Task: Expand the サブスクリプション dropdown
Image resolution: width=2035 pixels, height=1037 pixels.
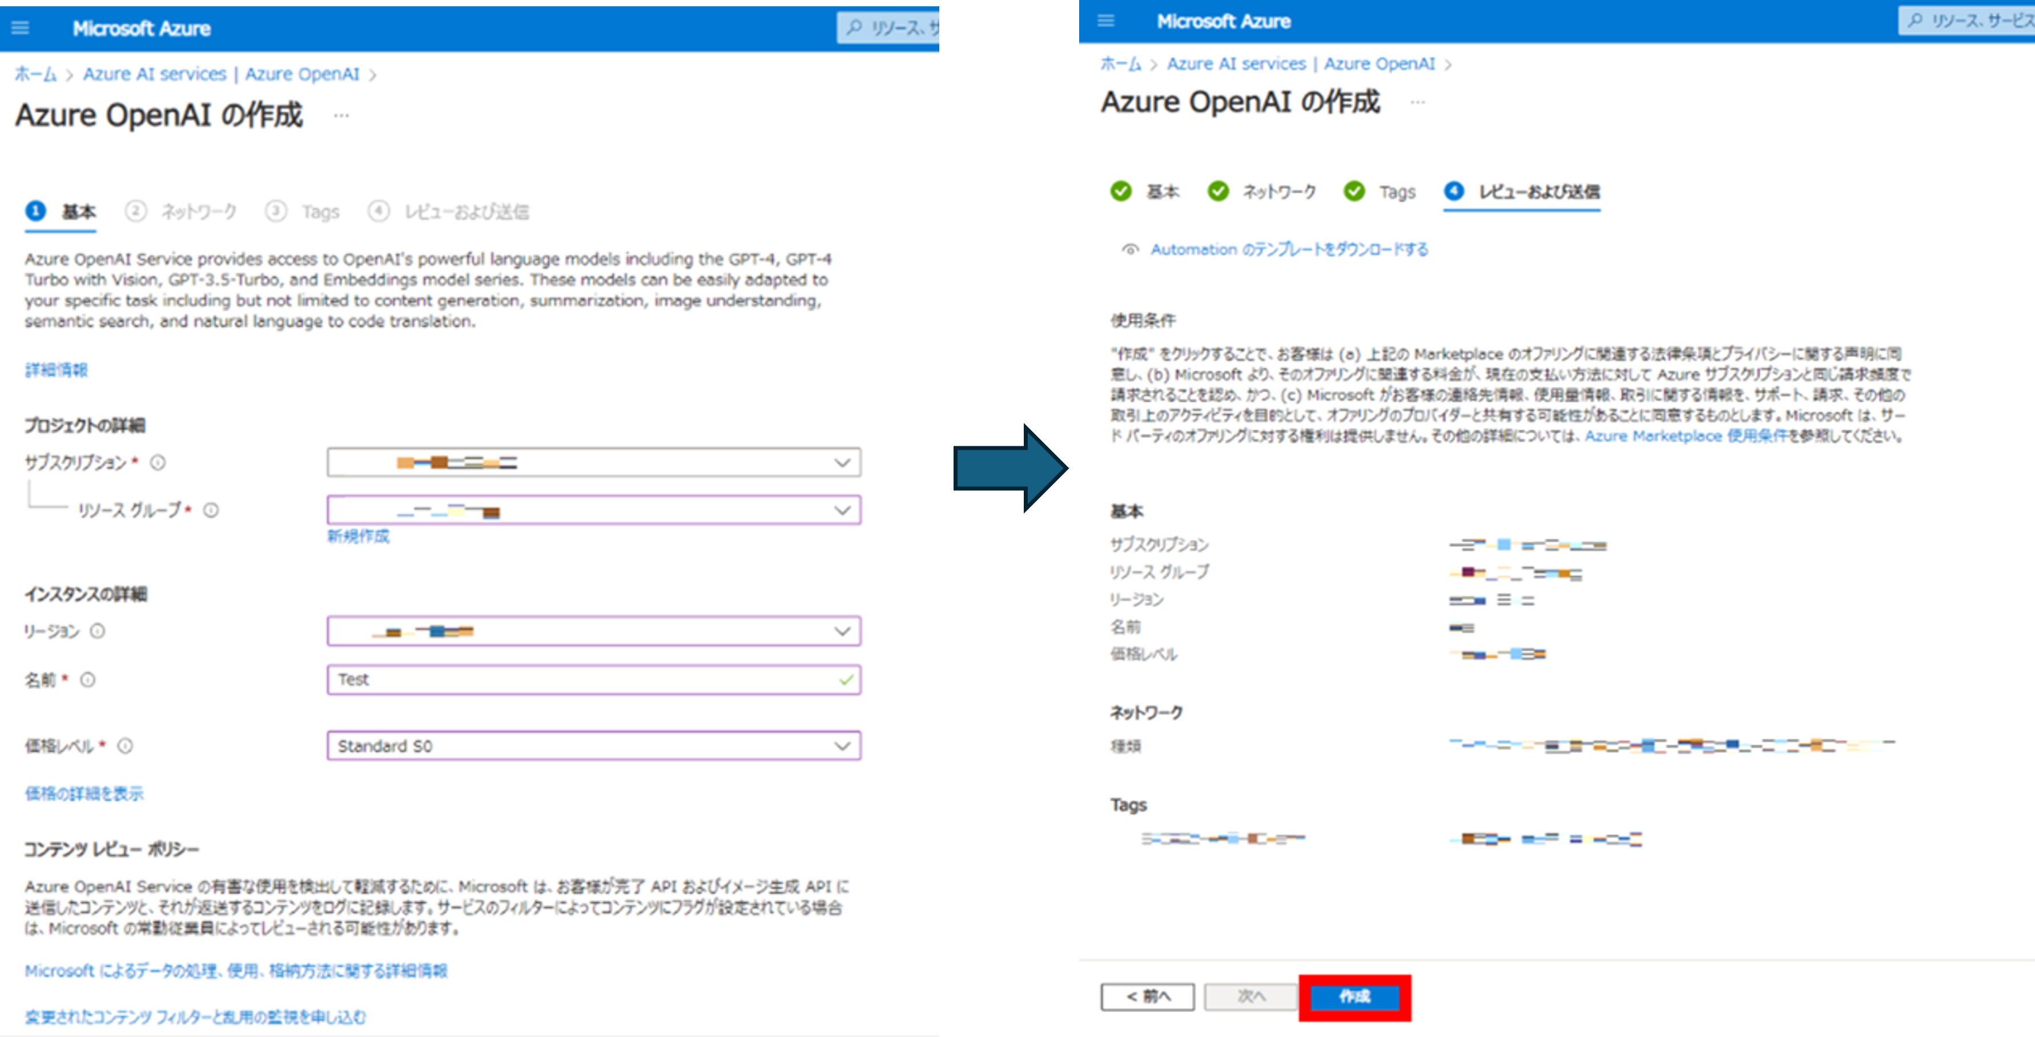Action: pyautogui.click(x=594, y=463)
